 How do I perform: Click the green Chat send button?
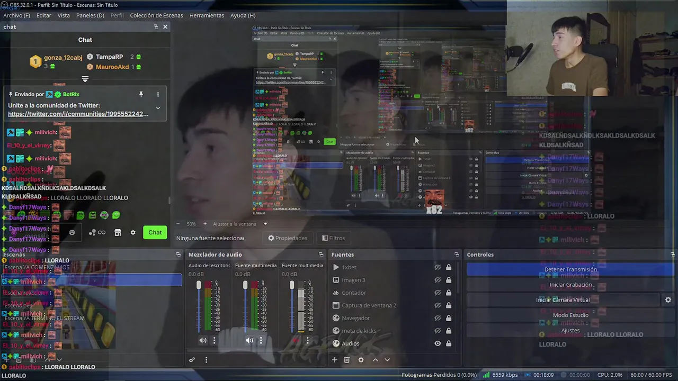(155, 232)
